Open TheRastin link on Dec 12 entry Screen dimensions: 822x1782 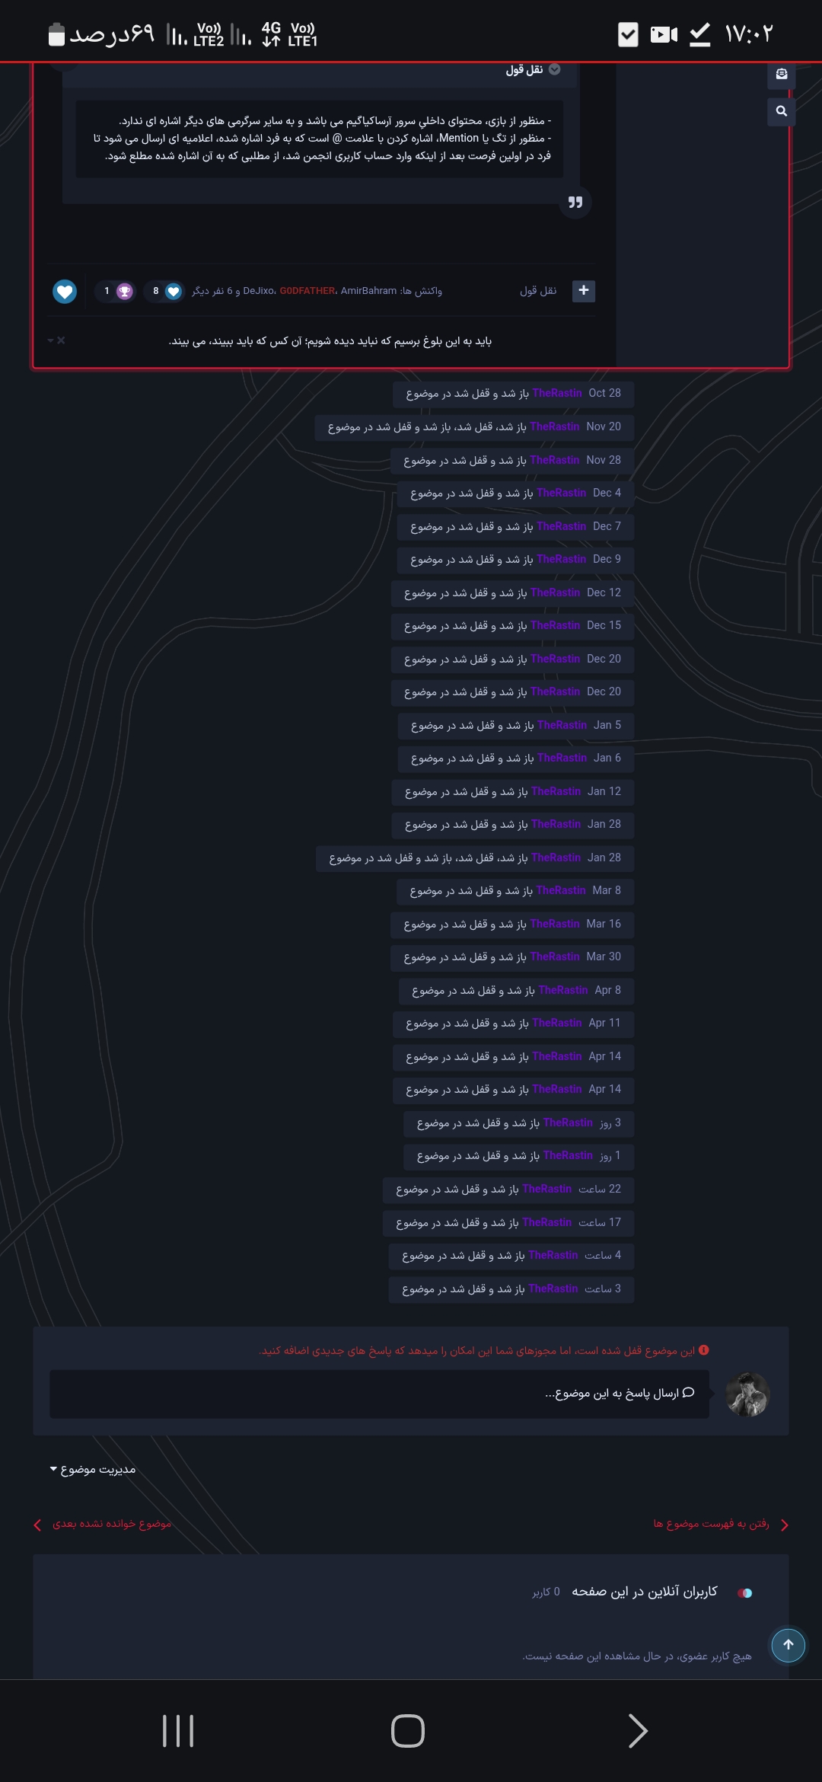556,592
